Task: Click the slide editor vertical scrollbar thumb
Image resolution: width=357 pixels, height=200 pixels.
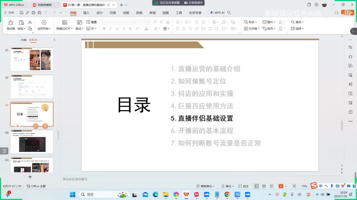Action: pos(342,126)
